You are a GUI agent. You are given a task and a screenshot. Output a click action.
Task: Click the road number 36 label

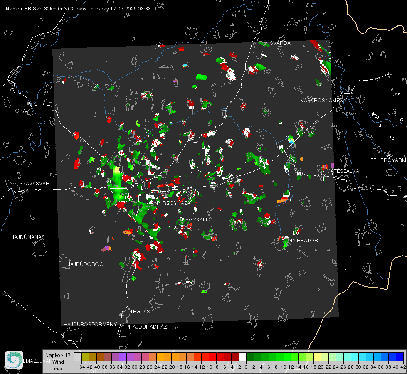(x=26, y=191)
